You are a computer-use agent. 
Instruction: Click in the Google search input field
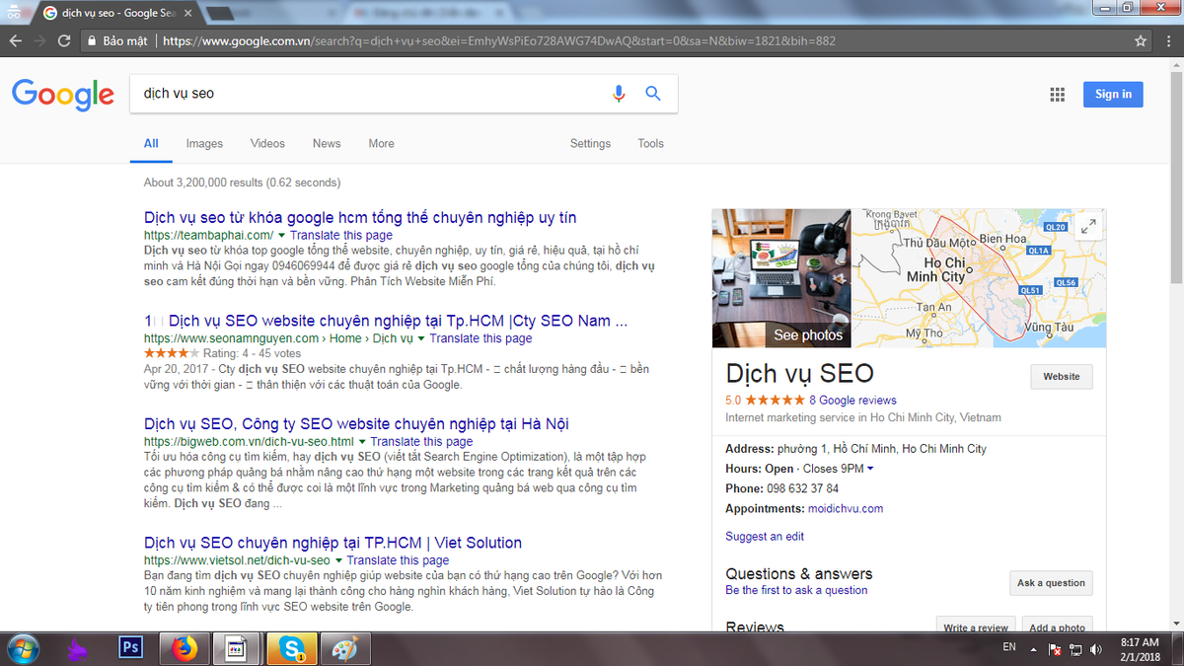click(x=370, y=94)
